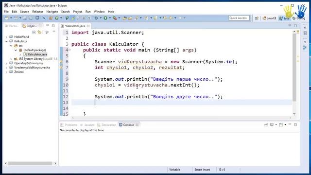
Task: Open the Window menu
Action: (99, 12)
